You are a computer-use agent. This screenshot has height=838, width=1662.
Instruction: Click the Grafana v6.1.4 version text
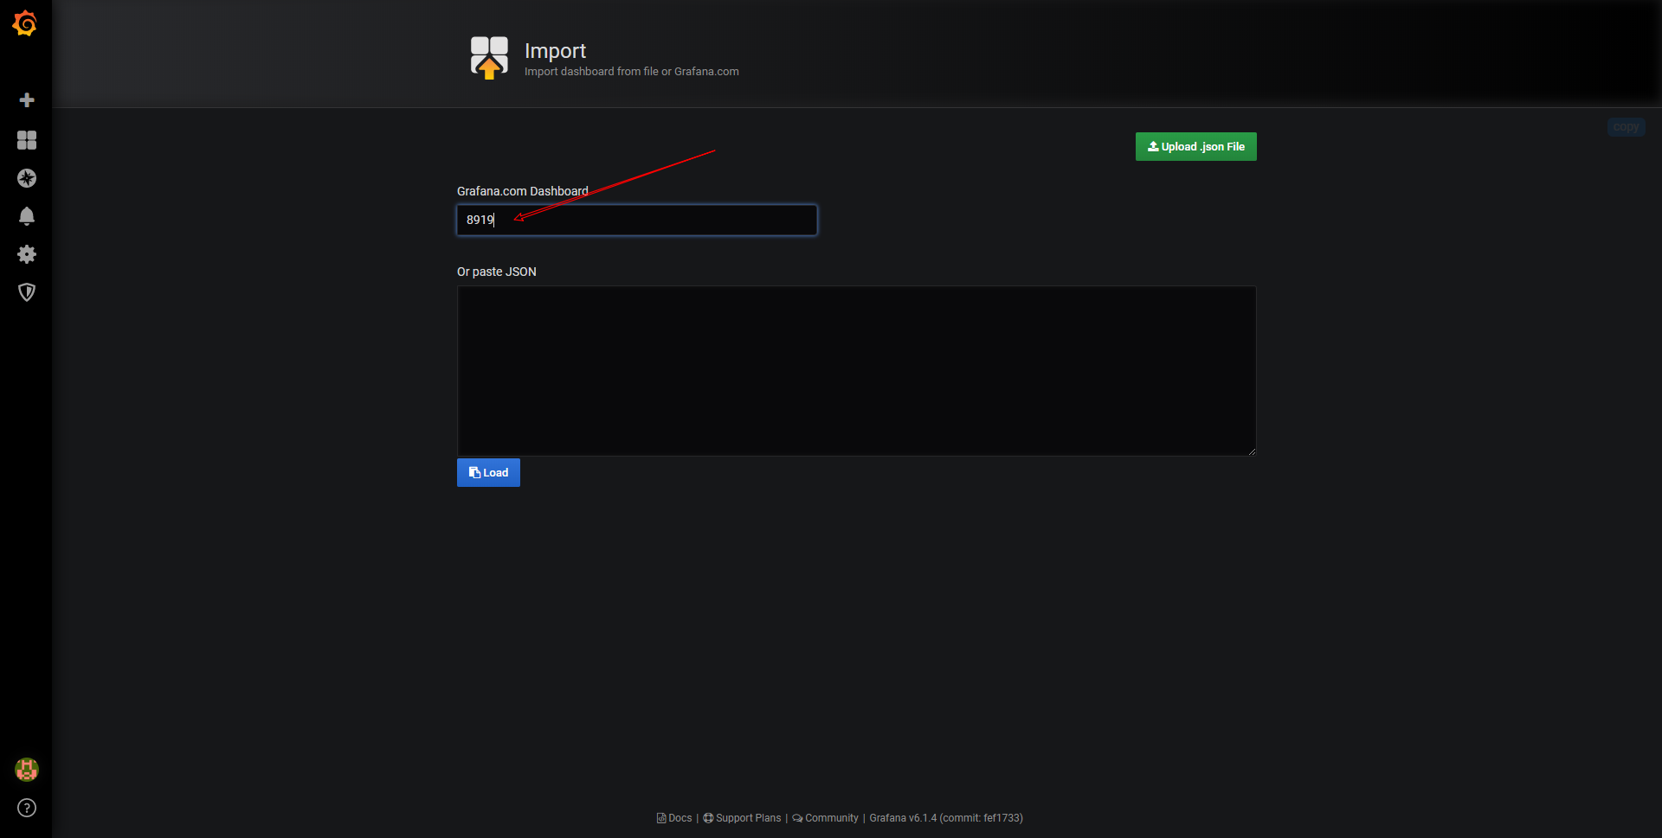(946, 818)
